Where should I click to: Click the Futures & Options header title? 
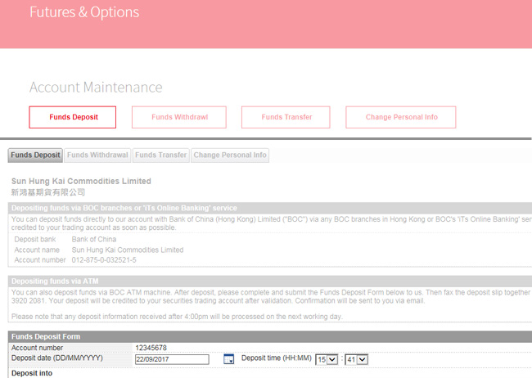(x=84, y=12)
